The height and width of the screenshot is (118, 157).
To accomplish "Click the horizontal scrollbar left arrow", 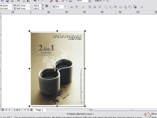I will pos(91,110).
